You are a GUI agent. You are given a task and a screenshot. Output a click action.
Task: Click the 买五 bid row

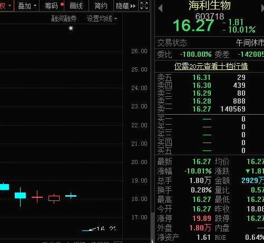209,150
